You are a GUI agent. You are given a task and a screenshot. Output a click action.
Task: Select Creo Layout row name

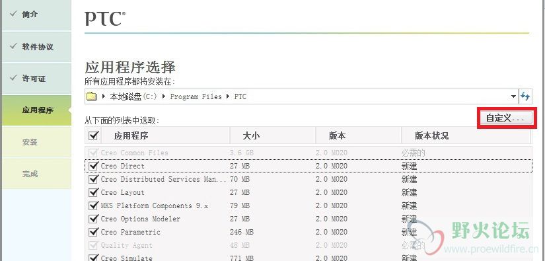(122, 192)
